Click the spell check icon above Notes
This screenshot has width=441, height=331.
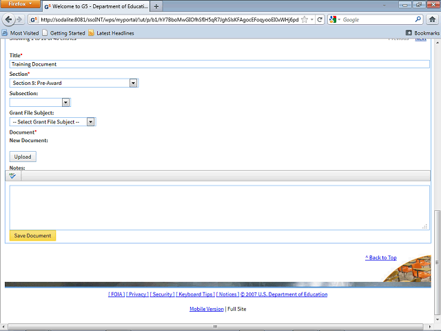click(12, 176)
